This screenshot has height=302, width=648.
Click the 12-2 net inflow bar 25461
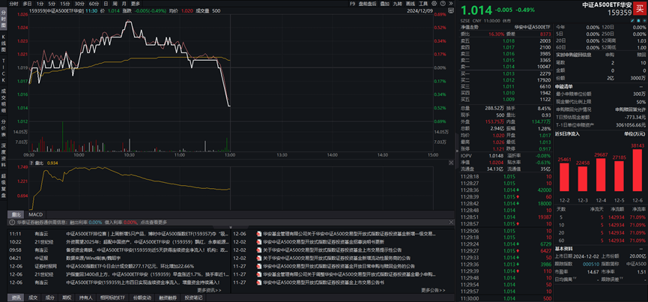click(x=565, y=178)
